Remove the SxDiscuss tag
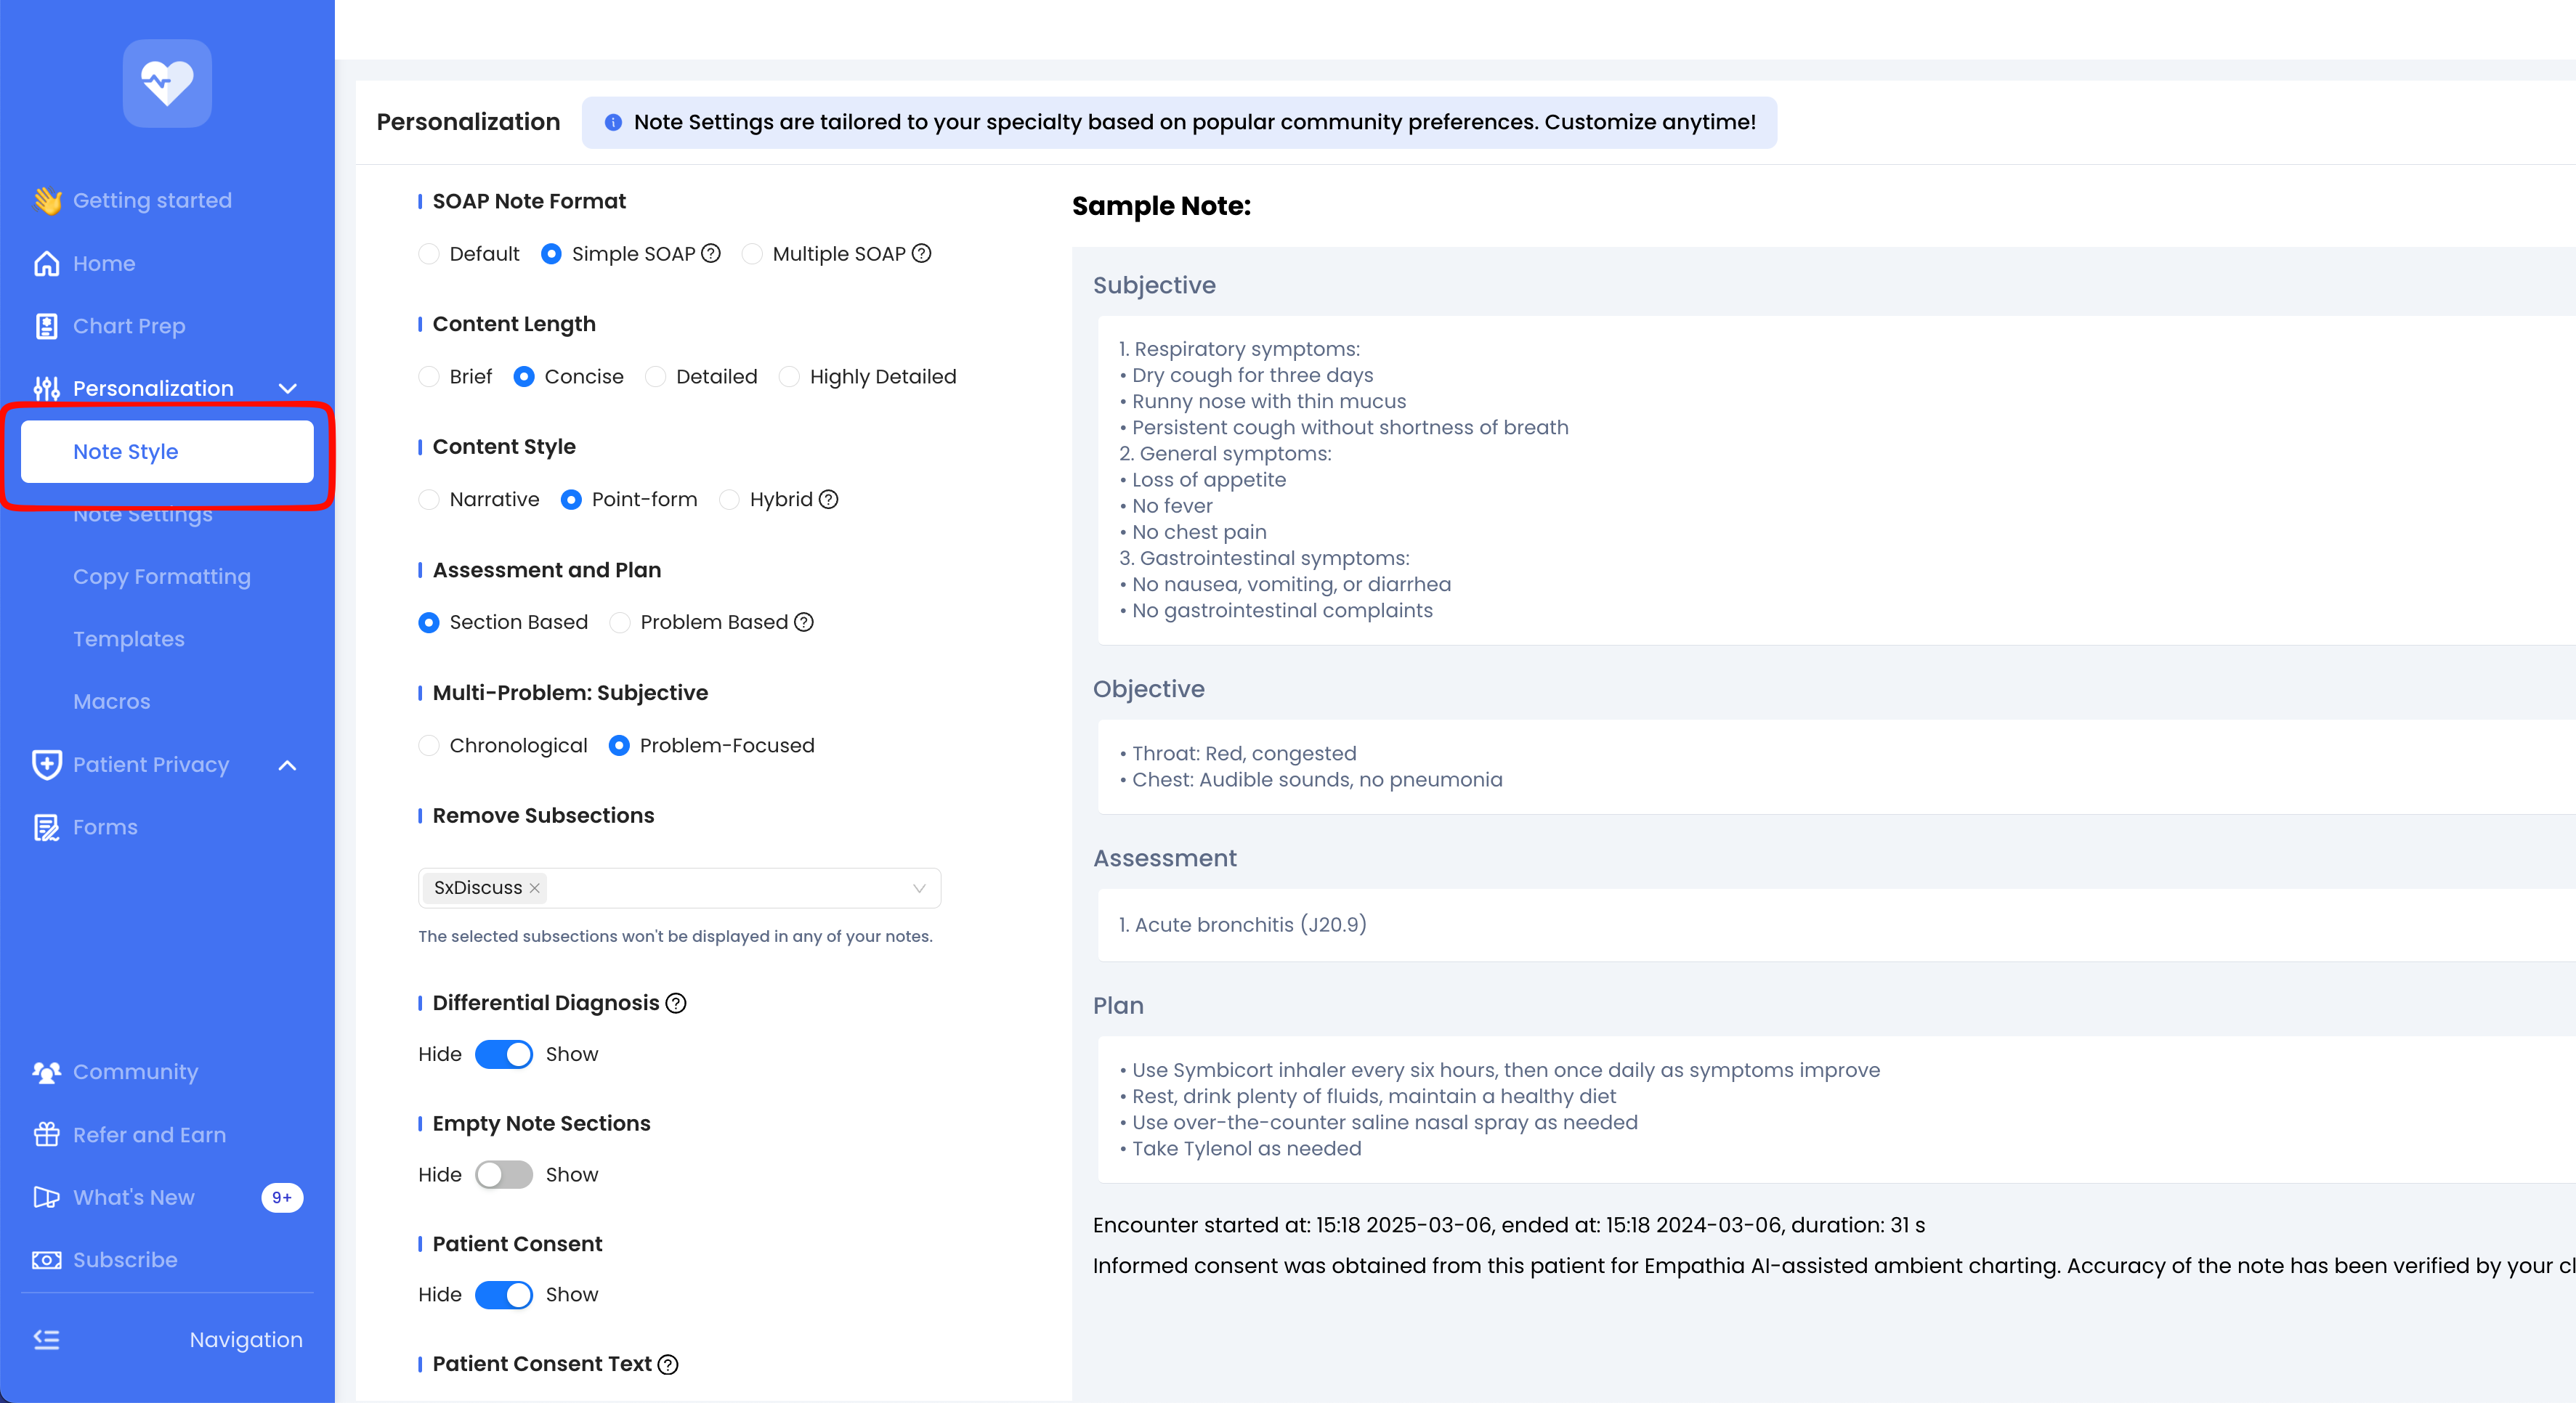This screenshot has height=1403, width=2576. (535, 888)
